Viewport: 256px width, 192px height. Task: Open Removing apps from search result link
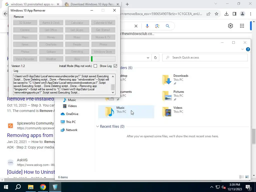coord(30,135)
